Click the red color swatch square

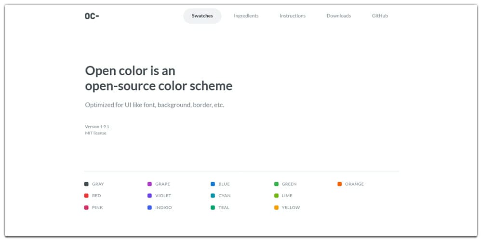[86, 196]
